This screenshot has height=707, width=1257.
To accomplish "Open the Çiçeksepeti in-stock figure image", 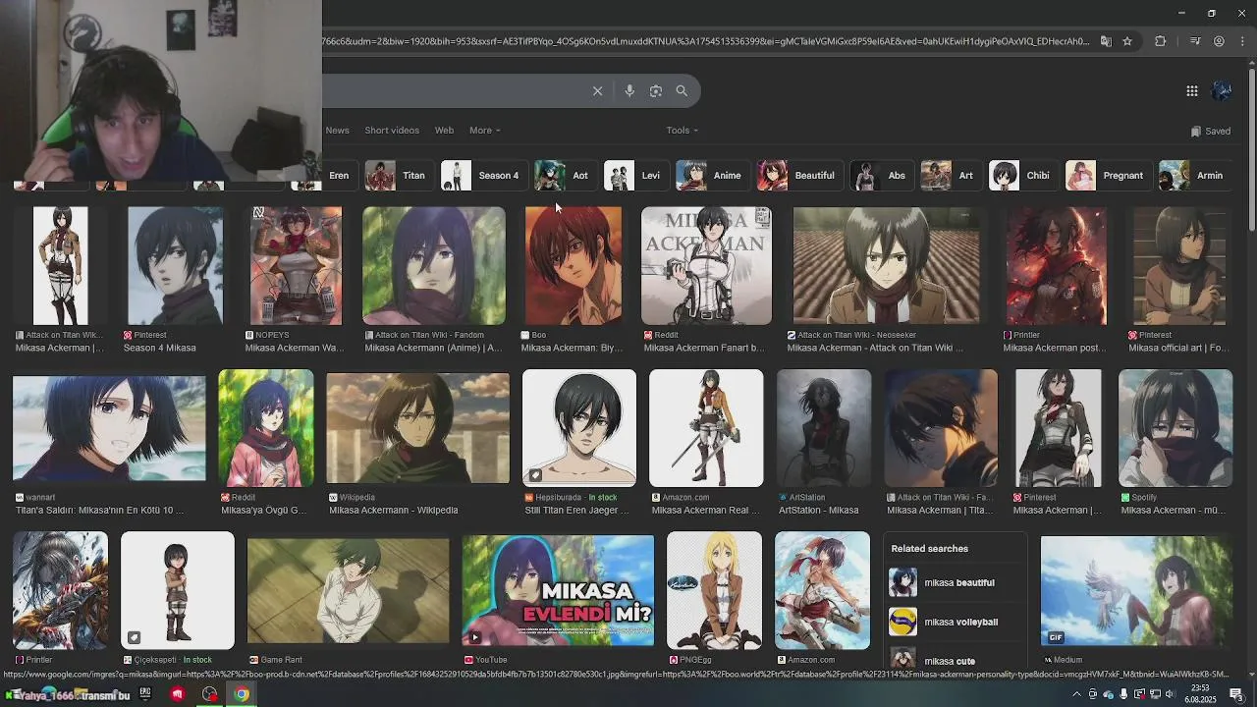I will click(x=178, y=590).
